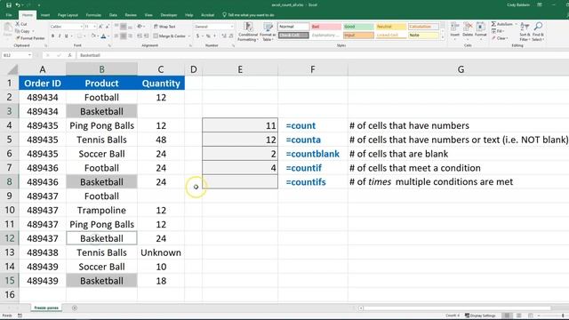This screenshot has width=569, height=320.
Task: Switch to the Developer tab
Action: coord(169,15)
